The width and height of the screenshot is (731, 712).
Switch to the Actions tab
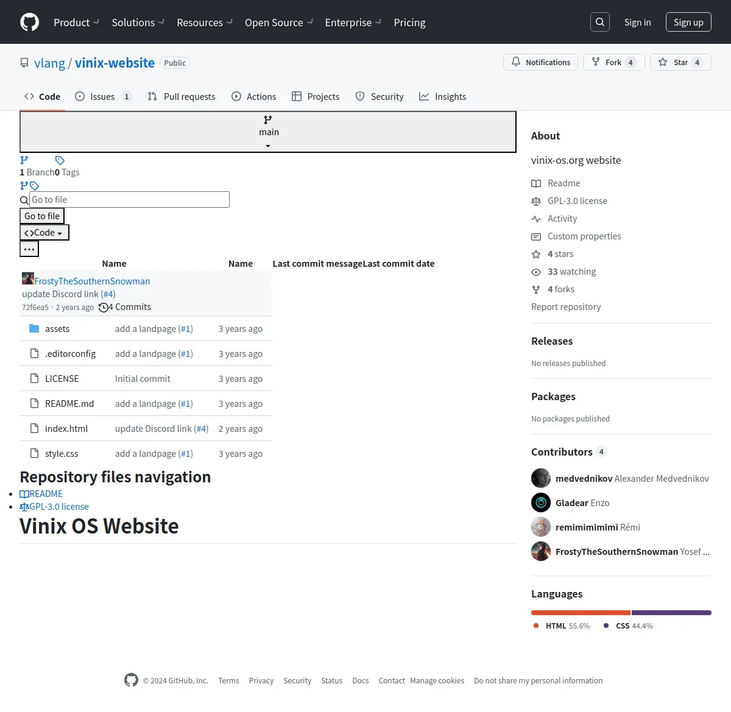tap(254, 96)
